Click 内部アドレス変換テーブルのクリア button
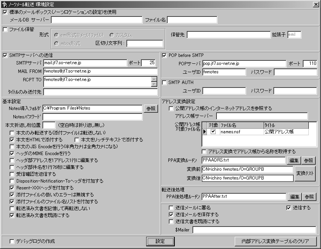This screenshot has width=321, height=249. pos(275,241)
